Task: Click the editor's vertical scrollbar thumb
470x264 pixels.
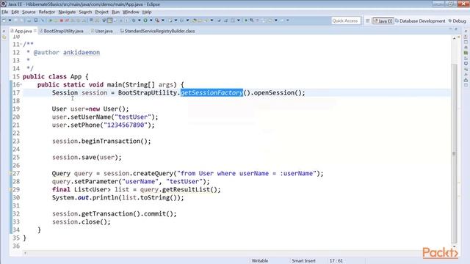Action: coord(454,153)
